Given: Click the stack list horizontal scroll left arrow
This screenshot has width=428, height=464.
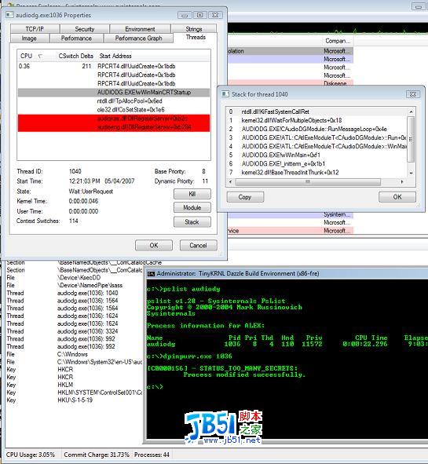Looking at the screenshot, I should pos(231,181).
